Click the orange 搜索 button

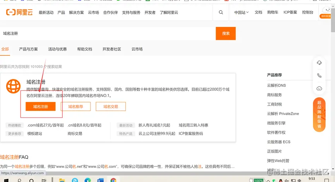coord(226,34)
